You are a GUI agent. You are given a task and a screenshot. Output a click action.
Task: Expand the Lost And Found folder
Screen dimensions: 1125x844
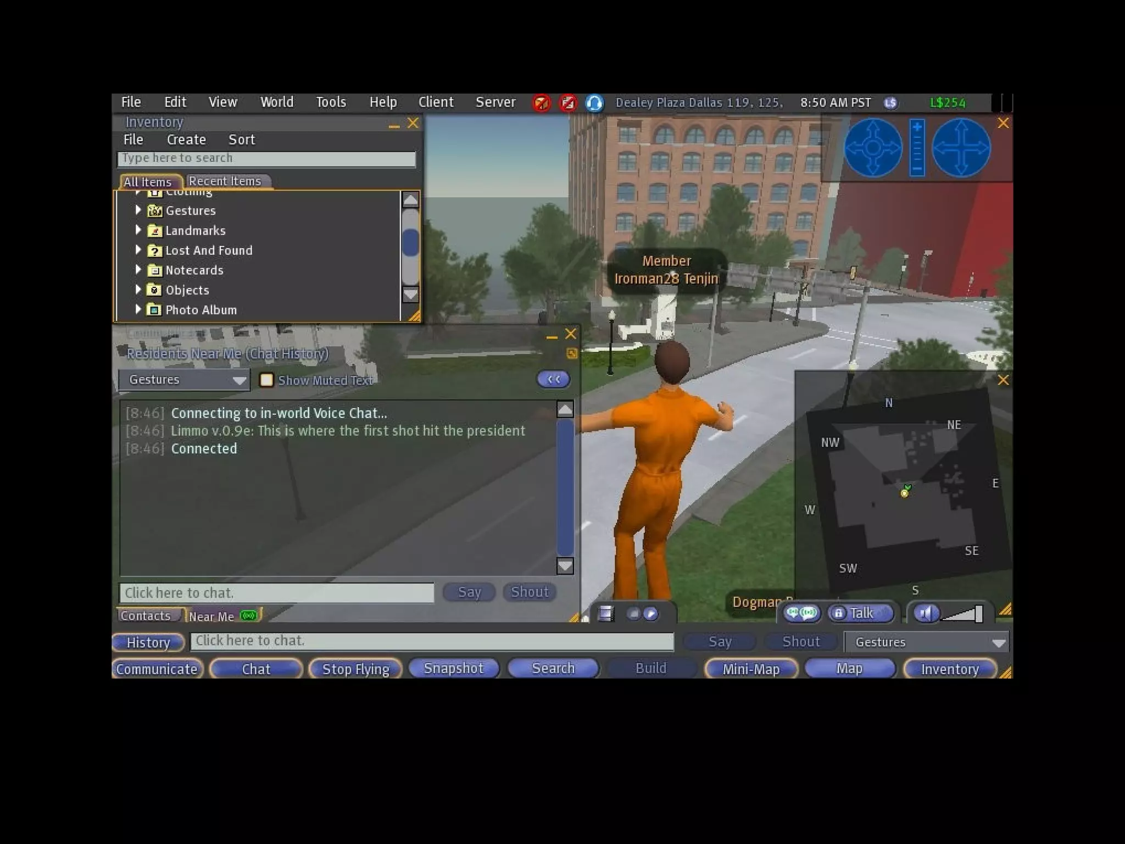coord(138,249)
